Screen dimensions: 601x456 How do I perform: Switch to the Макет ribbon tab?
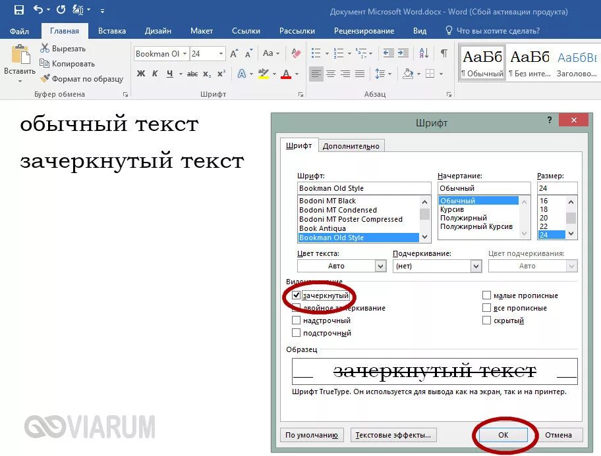point(202,31)
